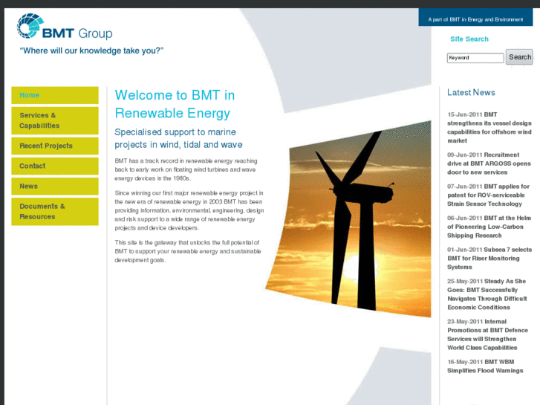Click paragraph starting 'Since winning our first'
This screenshot has height=405, width=540.
(x=189, y=210)
